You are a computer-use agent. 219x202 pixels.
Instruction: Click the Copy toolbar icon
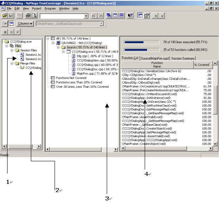click(x=19, y=15)
